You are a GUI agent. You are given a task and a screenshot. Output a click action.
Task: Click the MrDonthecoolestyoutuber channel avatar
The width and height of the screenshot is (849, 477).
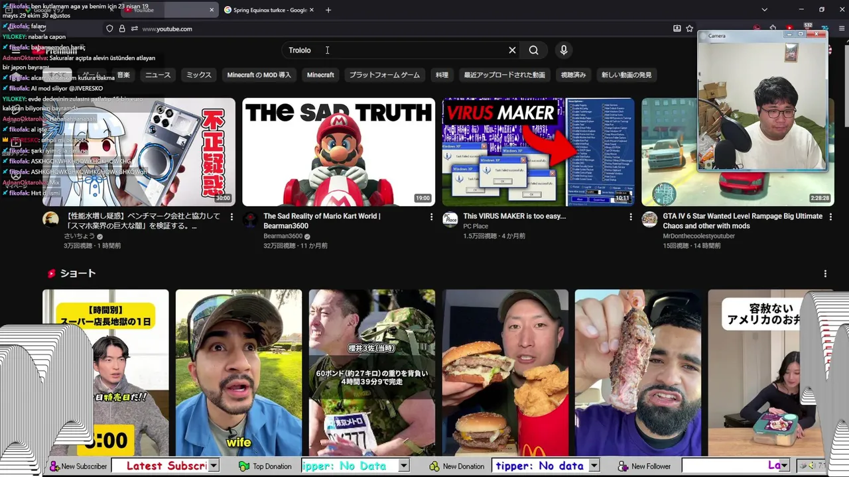click(x=650, y=219)
